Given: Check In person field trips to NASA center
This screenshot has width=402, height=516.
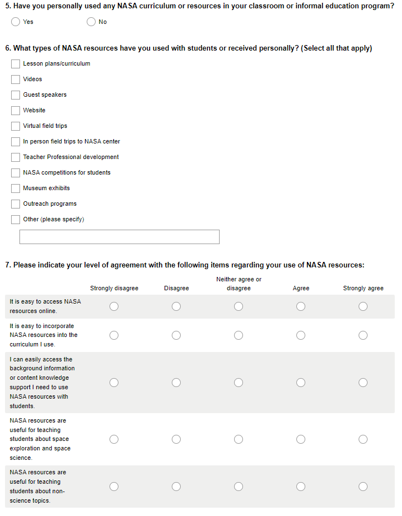Looking at the screenshot, I should tap(16, 142).
